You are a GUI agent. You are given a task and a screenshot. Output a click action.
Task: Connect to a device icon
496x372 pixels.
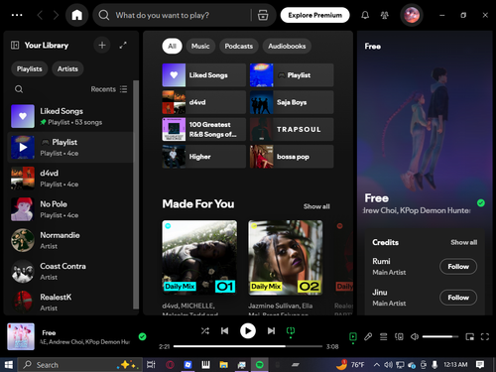tap(399, 337)
